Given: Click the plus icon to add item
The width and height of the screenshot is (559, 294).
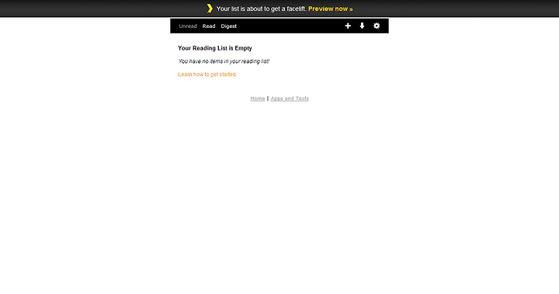Looking at the screenshot, I should click(348, 26).
